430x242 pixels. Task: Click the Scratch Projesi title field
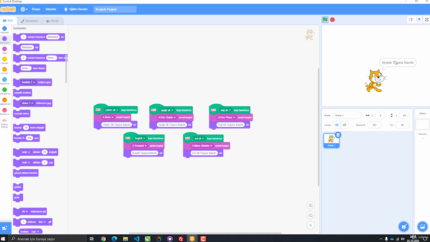tap(115, 9)
